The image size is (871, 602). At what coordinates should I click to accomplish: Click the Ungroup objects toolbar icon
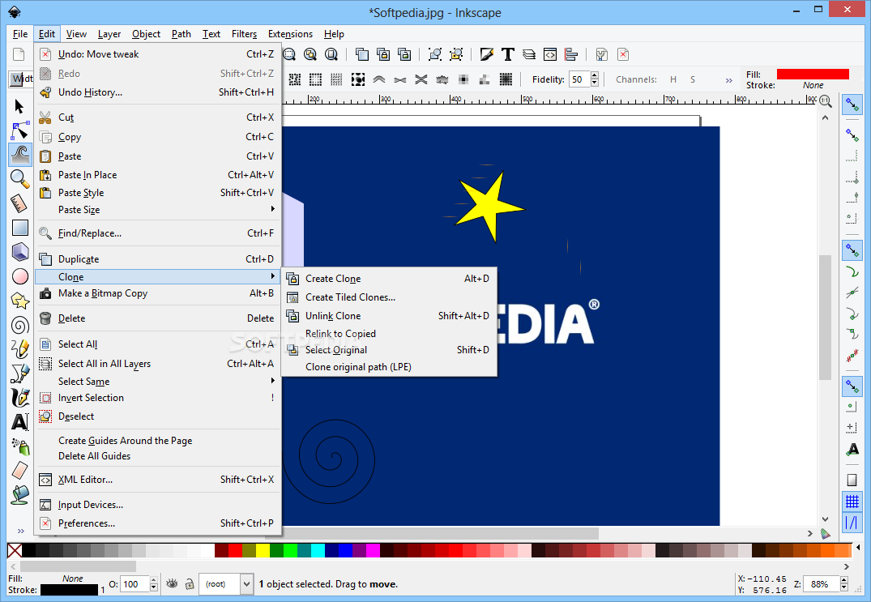point(456,53)
